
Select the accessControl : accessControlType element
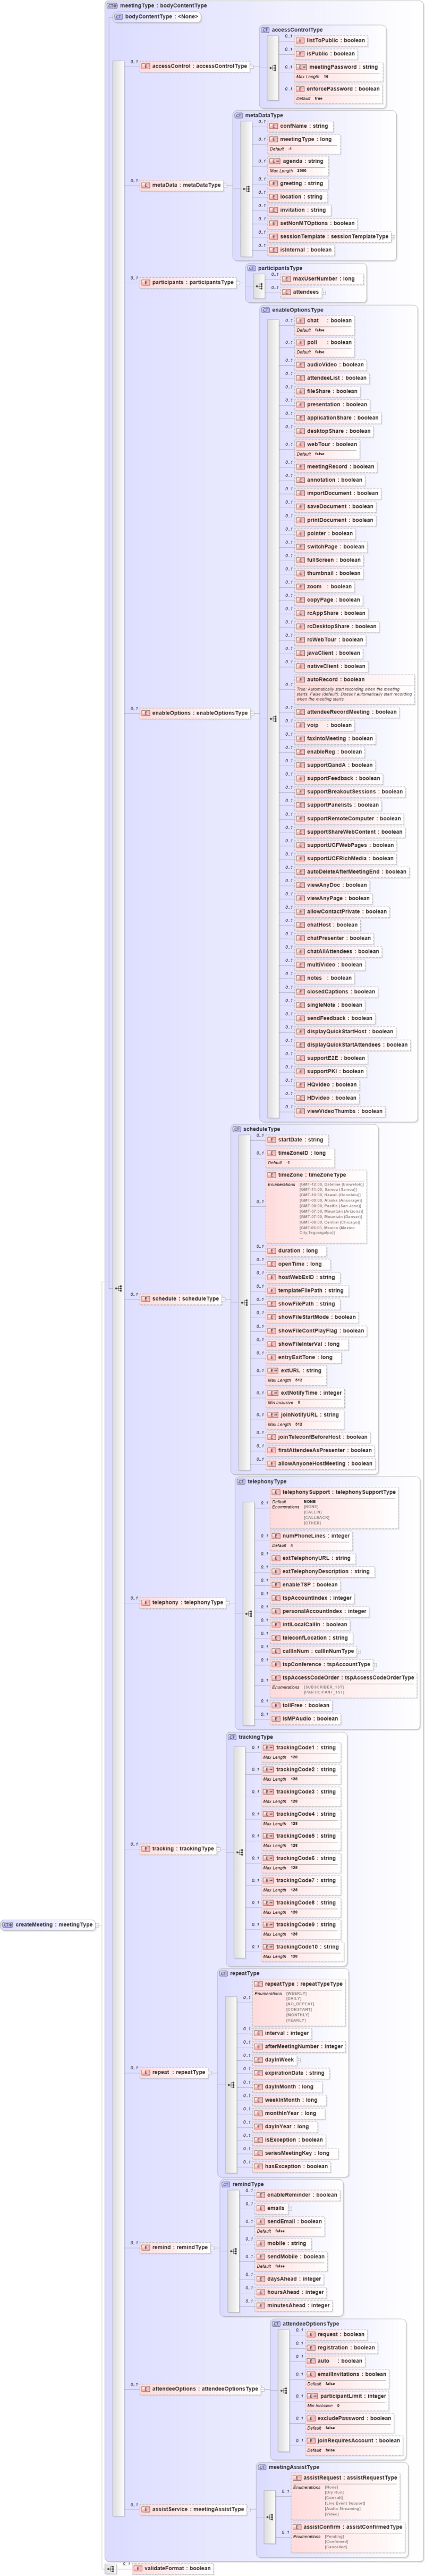pos(194,66)
